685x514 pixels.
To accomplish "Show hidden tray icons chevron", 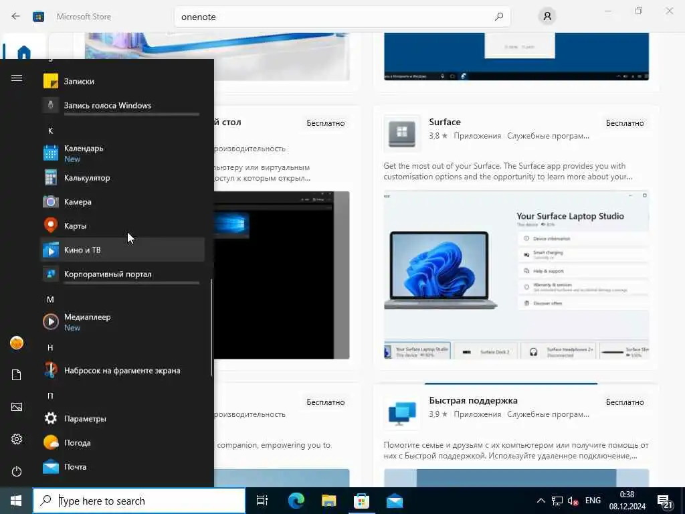I will pos(541,501).
